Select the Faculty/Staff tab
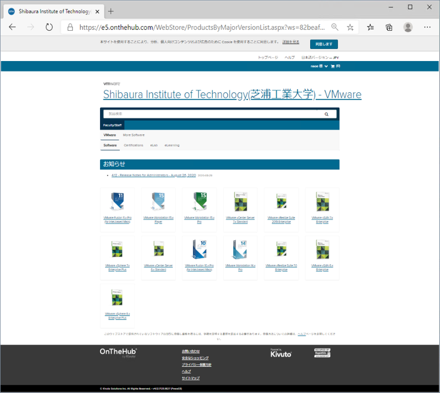Image resolution: width=440 pixels, height=393 pixels. (x=112, y=125)
